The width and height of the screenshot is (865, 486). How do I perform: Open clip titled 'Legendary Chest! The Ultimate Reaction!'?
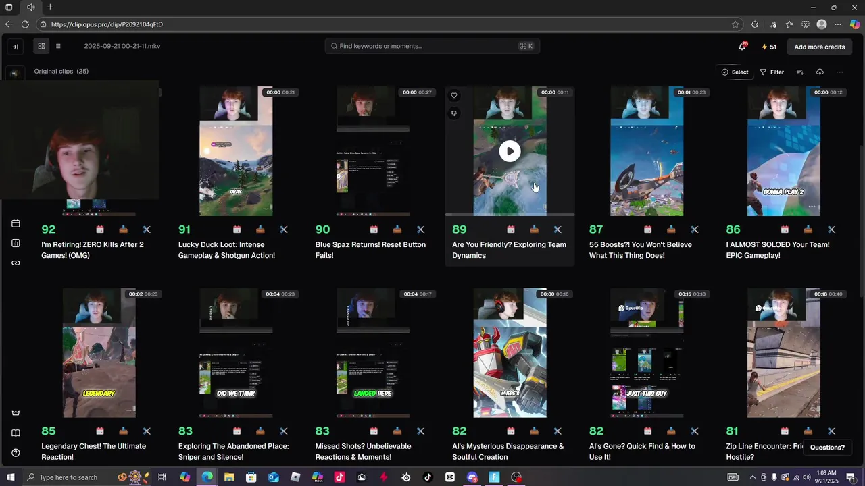pyautogui.click(x=93, y=452)
